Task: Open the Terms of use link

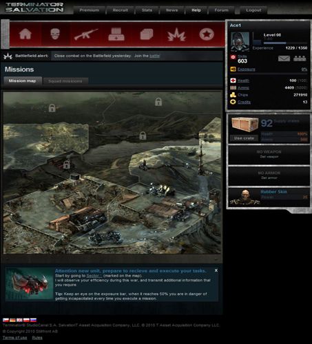Action: coord(14,338)
